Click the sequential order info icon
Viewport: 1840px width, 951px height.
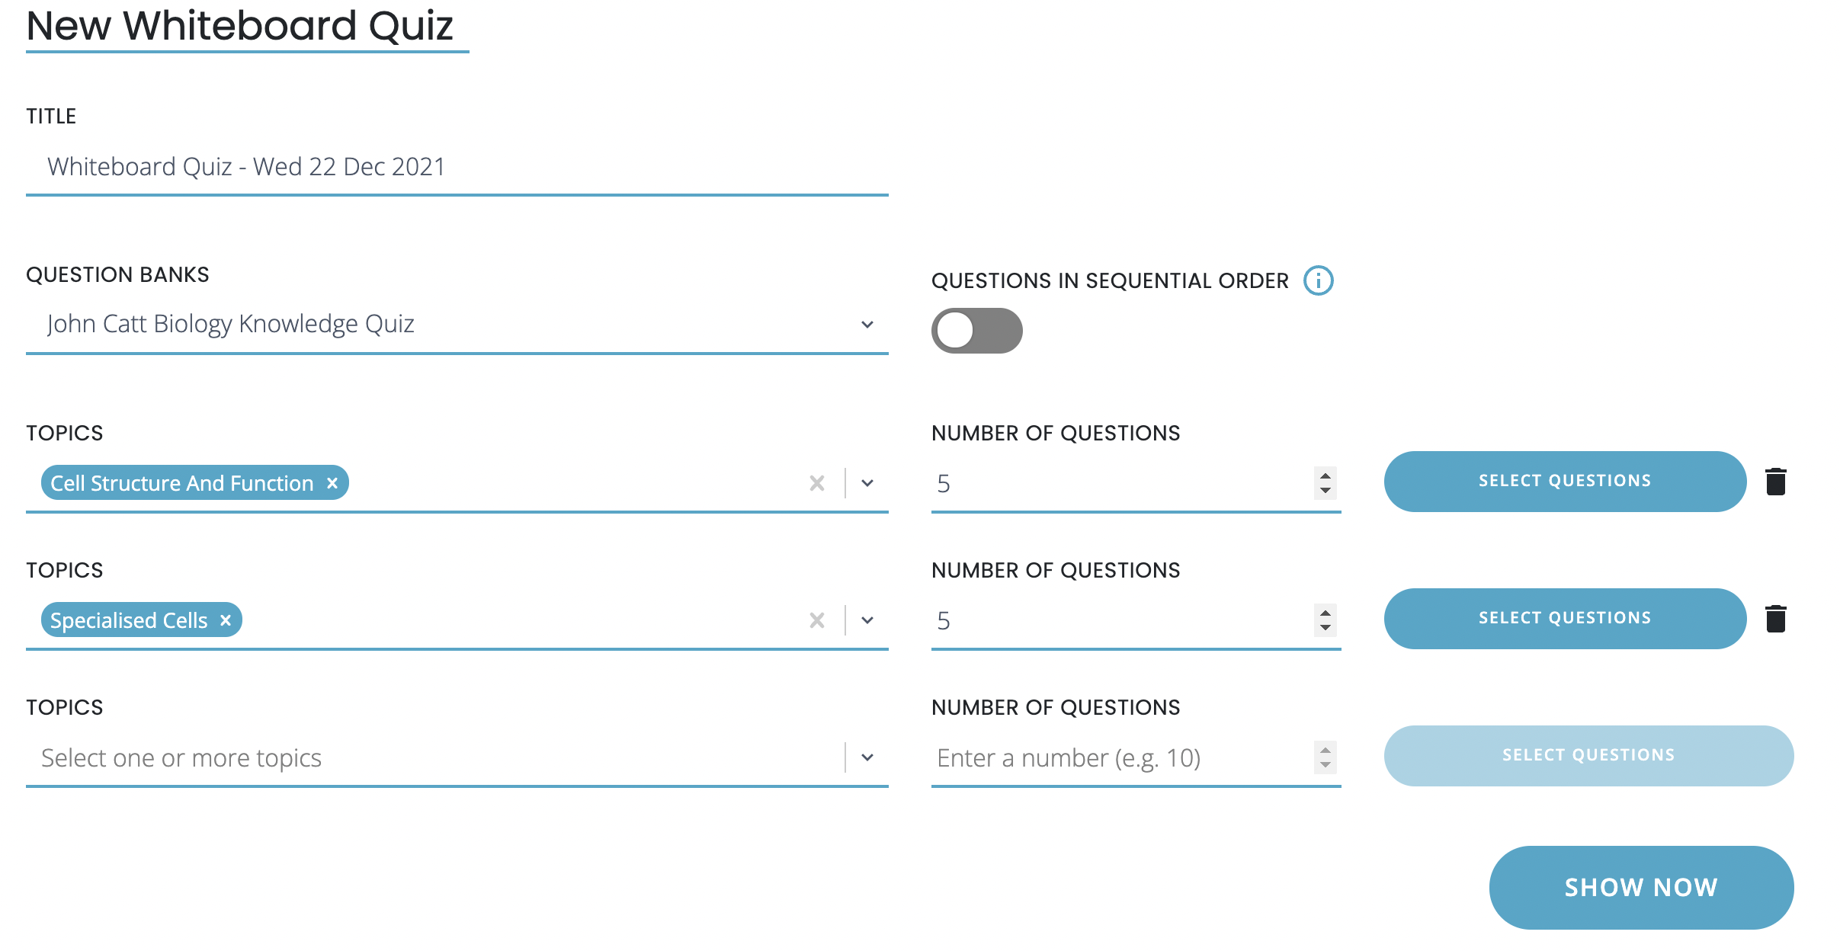1318,280
